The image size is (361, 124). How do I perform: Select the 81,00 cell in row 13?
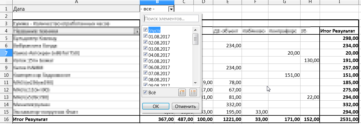tap(227, 97)
